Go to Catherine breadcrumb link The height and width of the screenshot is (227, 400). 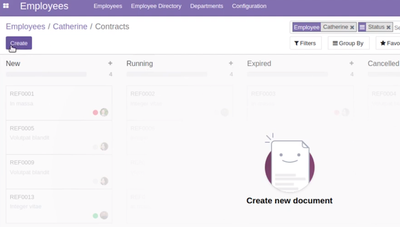click(70, 26)
